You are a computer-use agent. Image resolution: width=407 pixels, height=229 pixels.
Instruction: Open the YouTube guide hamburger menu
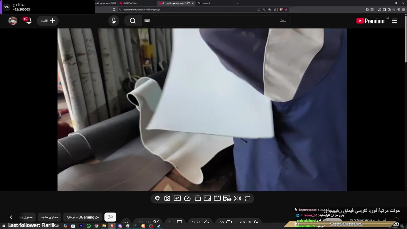click(395, 21)
